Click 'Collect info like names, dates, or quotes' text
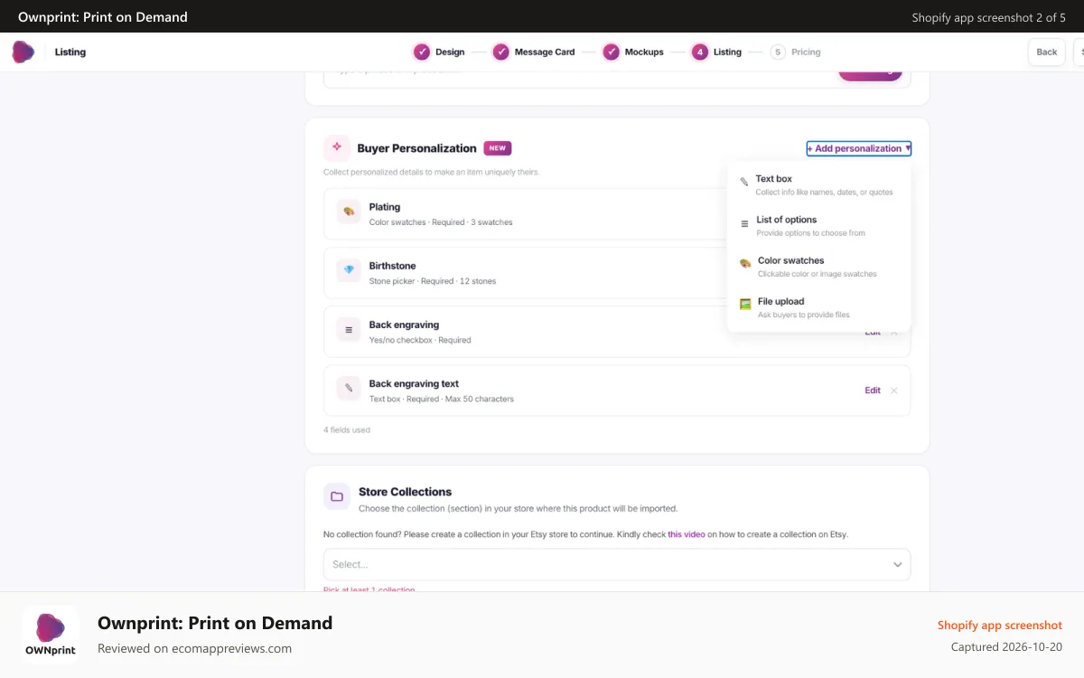 pyautogui.click(x=825, y=193)
